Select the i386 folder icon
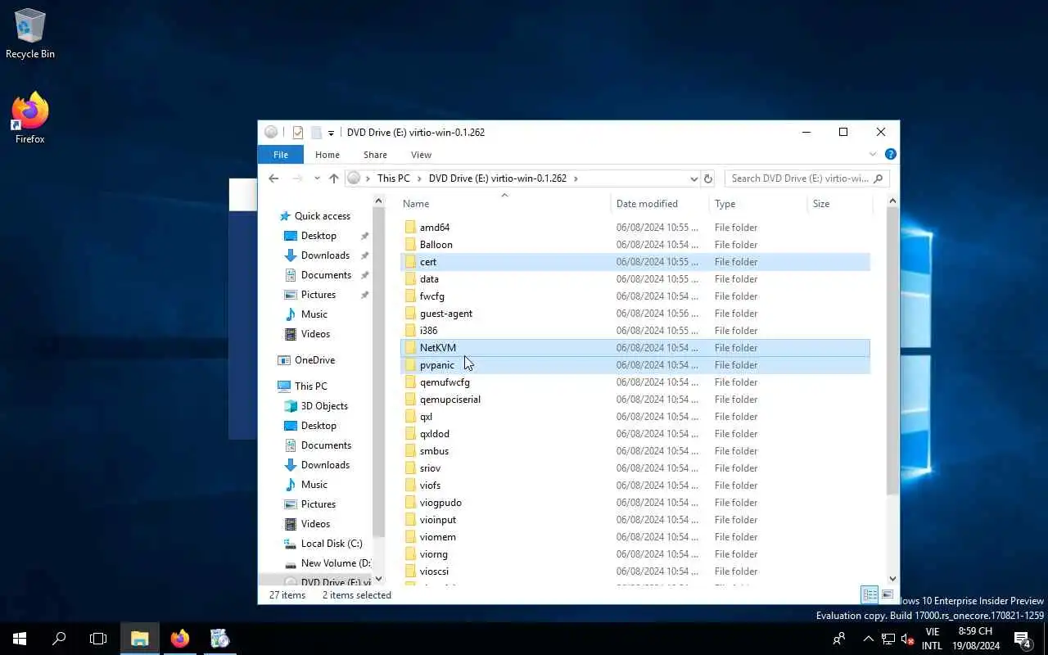 411,331
